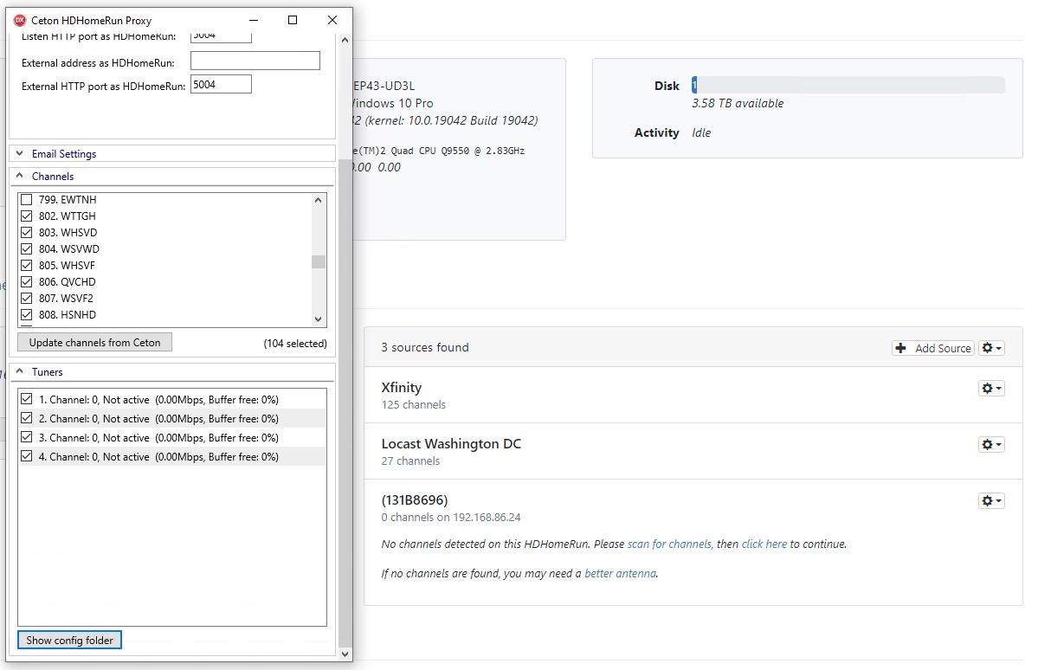Open the better antenna link
The width and height of the screenshot is (1038, 670).
[620, 573]
